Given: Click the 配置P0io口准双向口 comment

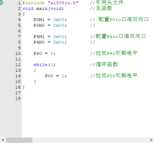Looking at the screenshot, I should click(119, 19).
